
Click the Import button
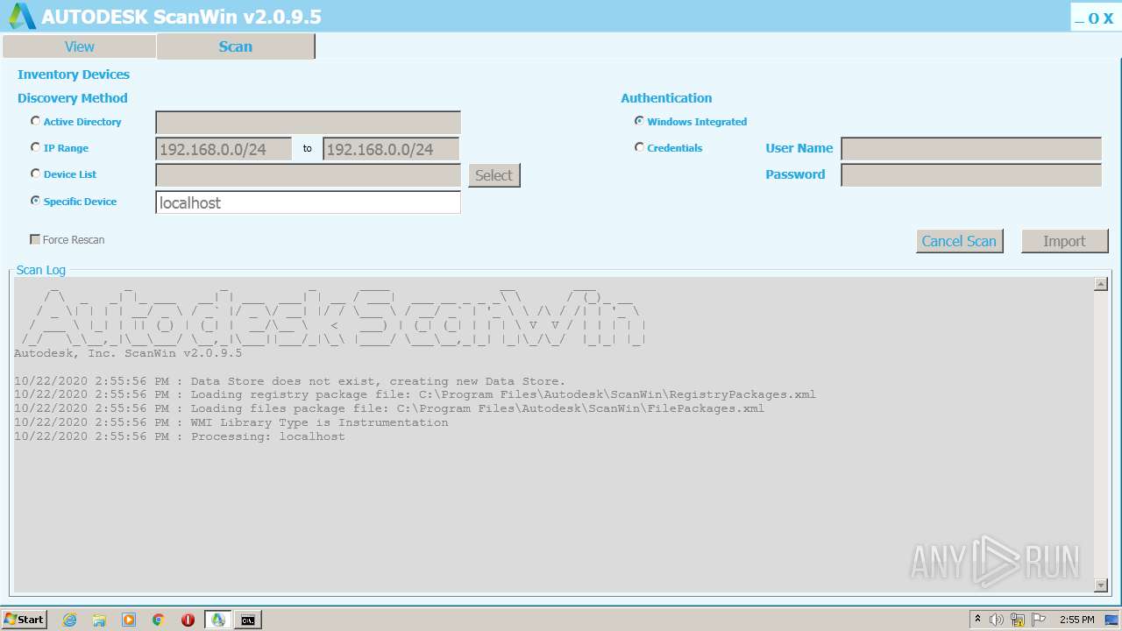[1064, 241]
